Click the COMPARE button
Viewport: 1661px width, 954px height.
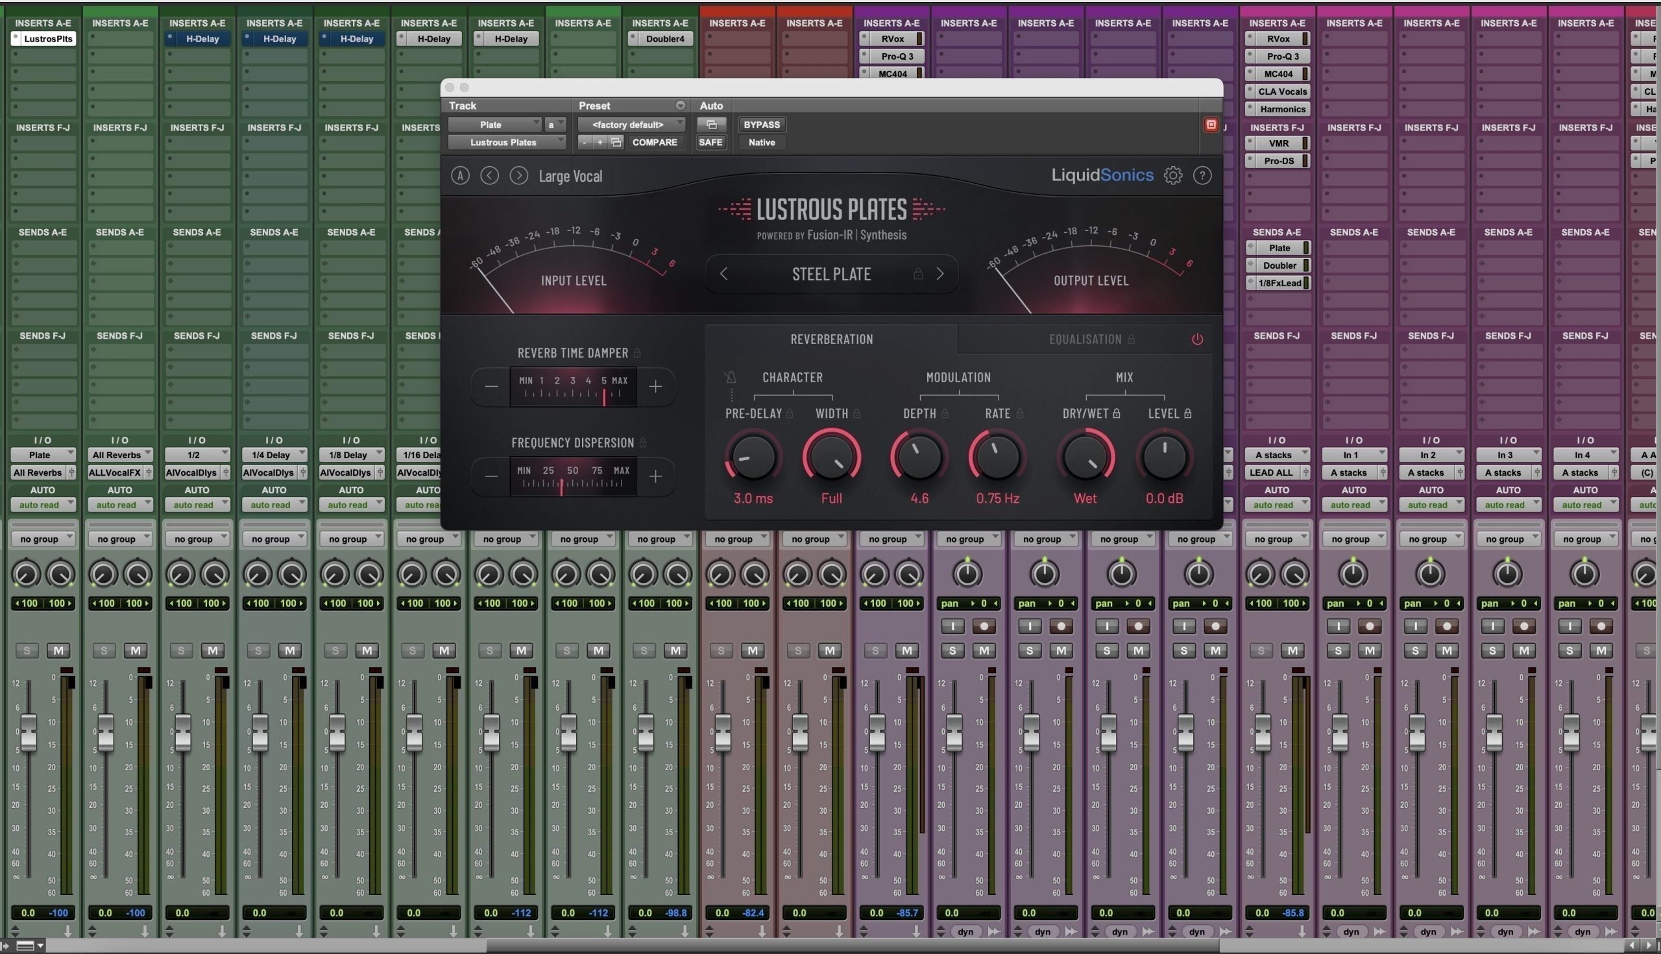click(x=654, y=142)
